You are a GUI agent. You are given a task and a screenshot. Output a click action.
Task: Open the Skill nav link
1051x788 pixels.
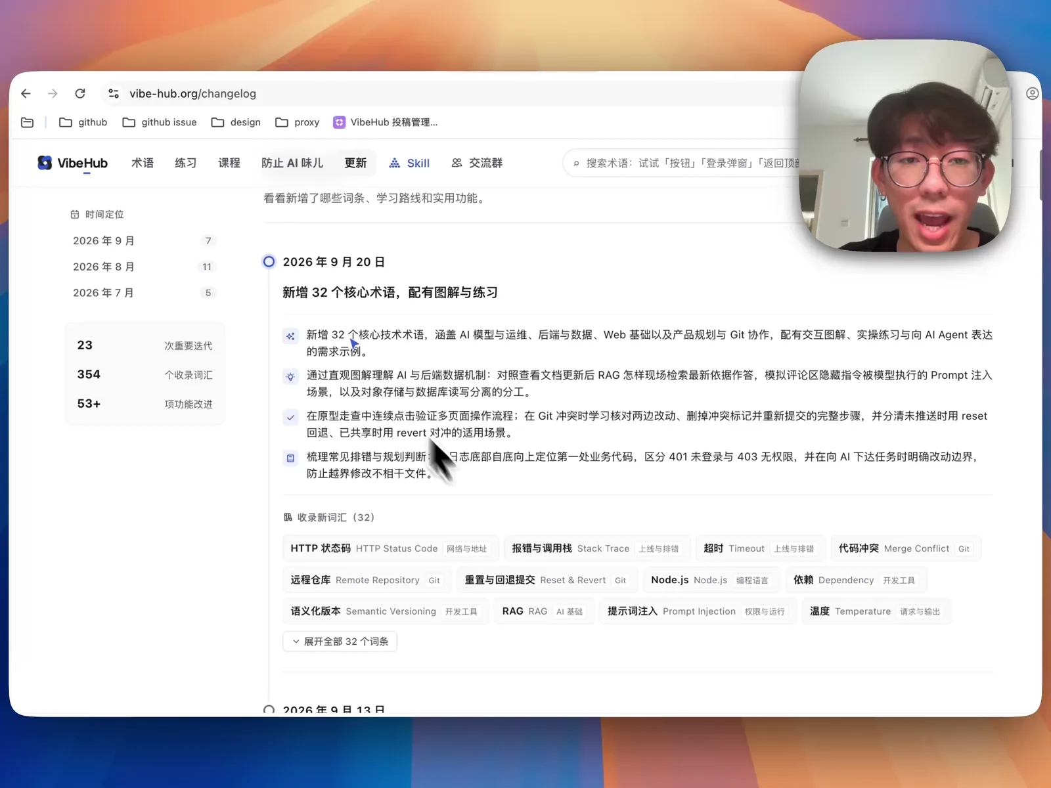pos(409,163)
